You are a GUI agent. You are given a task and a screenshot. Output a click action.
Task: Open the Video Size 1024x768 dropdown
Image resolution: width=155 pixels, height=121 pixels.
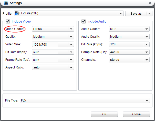click(x=53, y=44)
